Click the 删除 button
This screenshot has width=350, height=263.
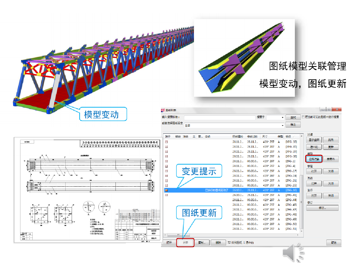[x=218, y=243]
